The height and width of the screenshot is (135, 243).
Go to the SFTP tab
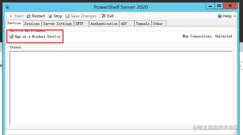click(81, 24)
